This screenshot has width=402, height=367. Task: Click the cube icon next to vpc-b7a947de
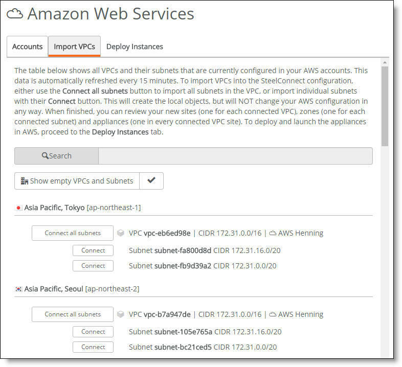point(121,314)
